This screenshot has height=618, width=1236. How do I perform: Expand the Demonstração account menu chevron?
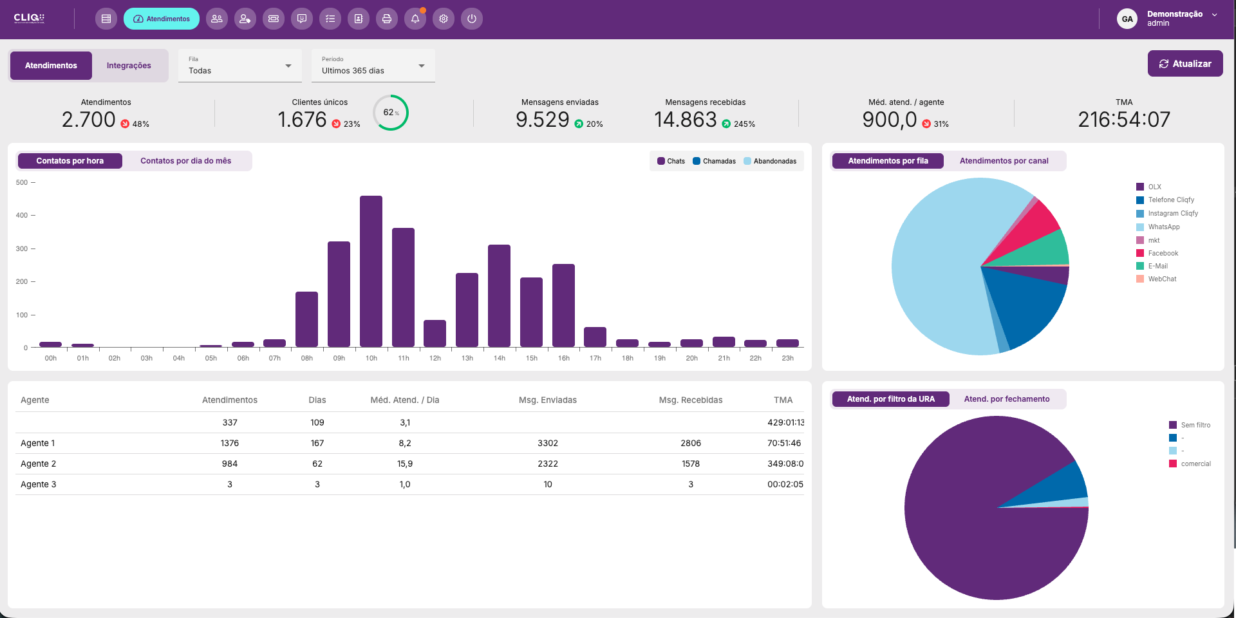(x=1215, y=15)
